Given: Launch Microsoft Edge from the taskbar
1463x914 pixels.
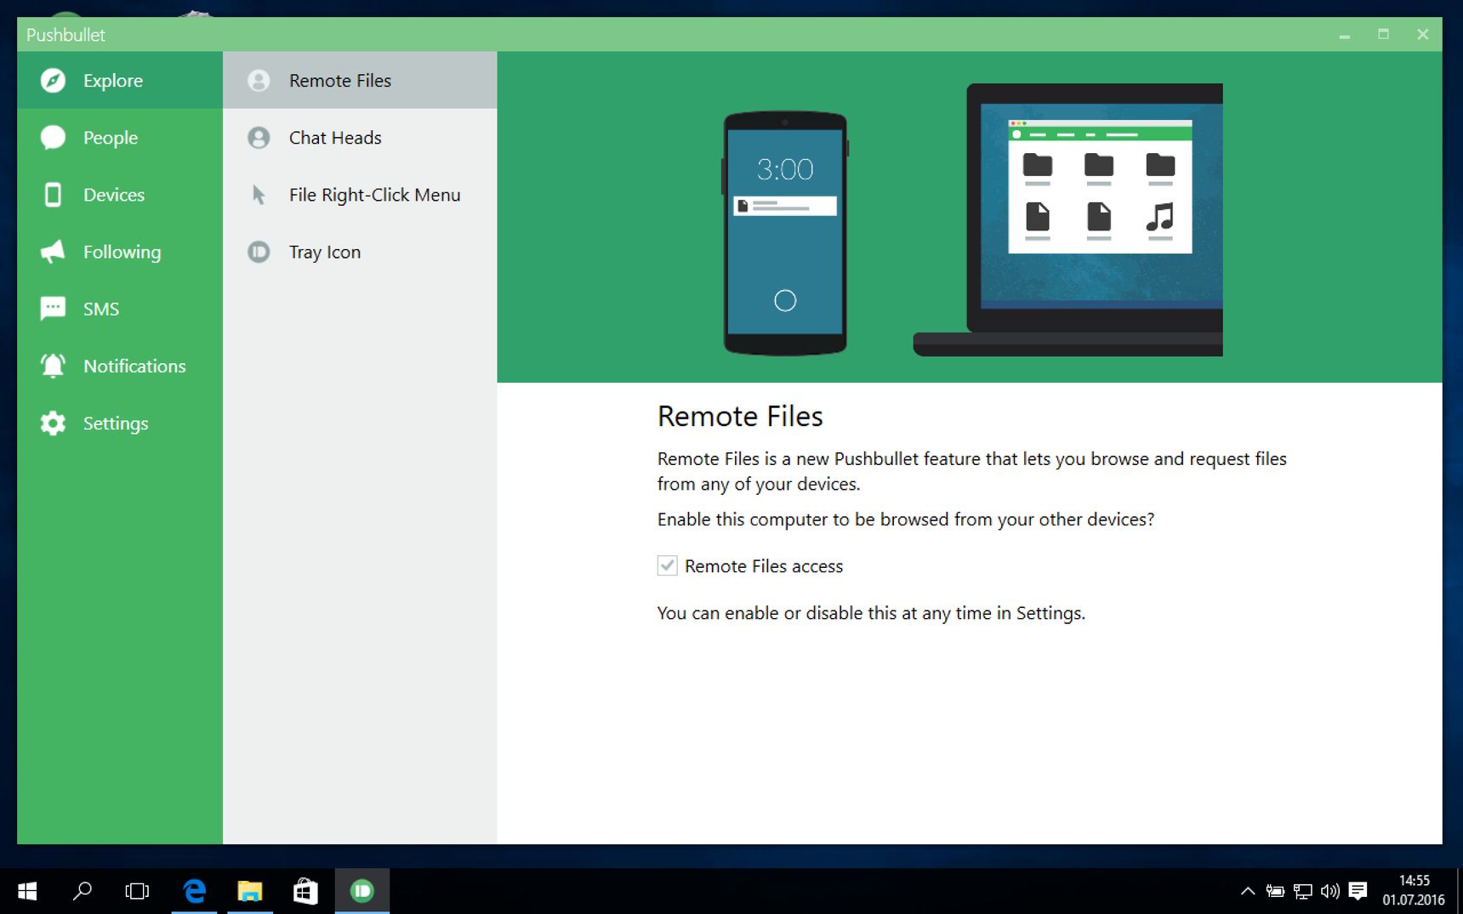Looking at the screenshot, I should [x=195, y=891].
